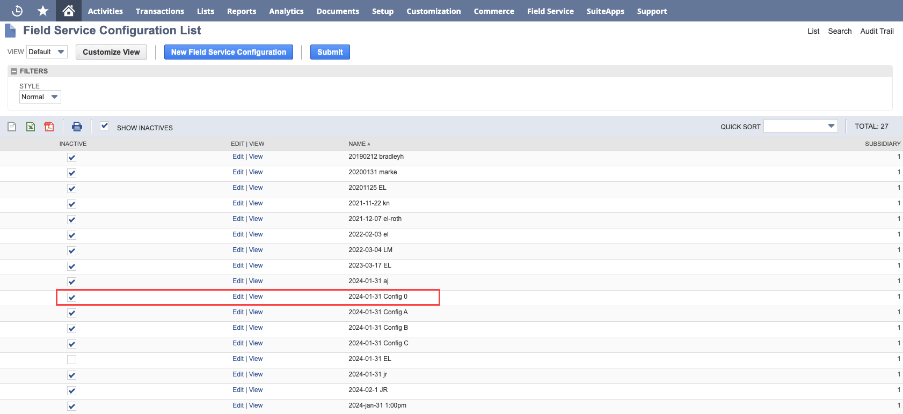Click the TOTAL: 27 count label
Viewport: 903px width, 414px height.
pos(871,127)
